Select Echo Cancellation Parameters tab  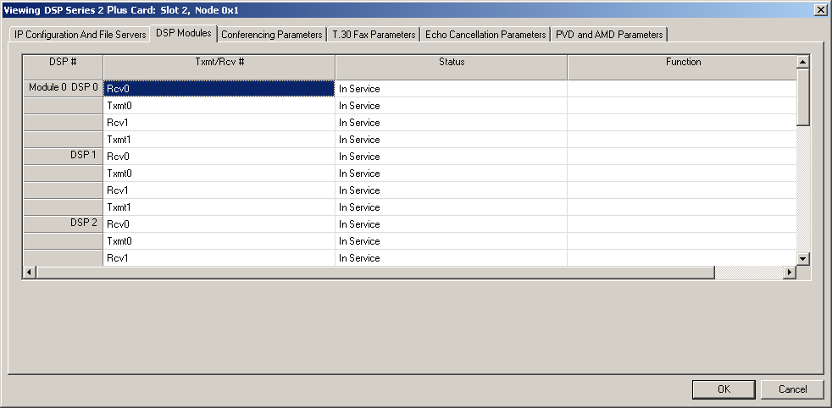point(485,35)
